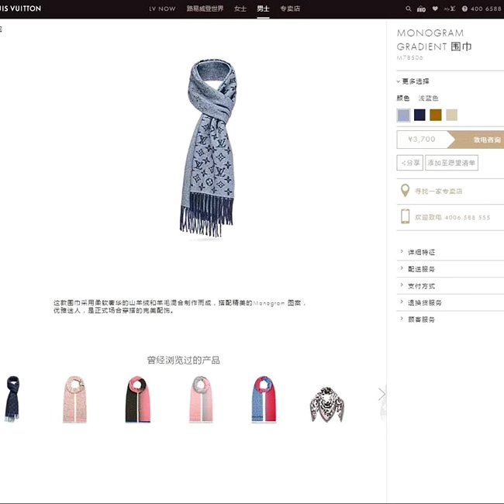Open the blue and red scarf thumbnail
Screen dimensions: 504x504
tap(264, 399)
